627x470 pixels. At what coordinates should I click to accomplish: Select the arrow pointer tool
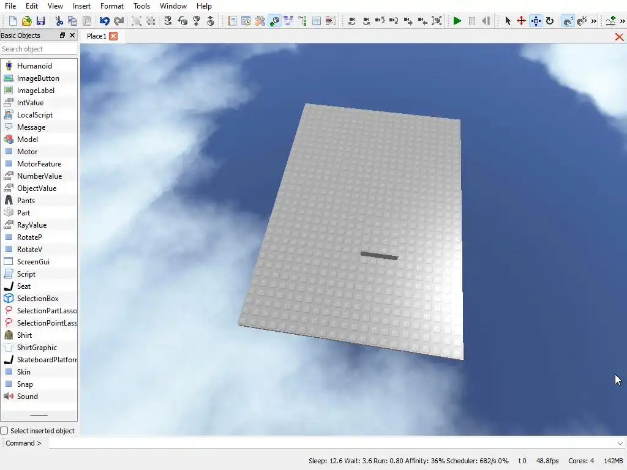coord(508,21)
